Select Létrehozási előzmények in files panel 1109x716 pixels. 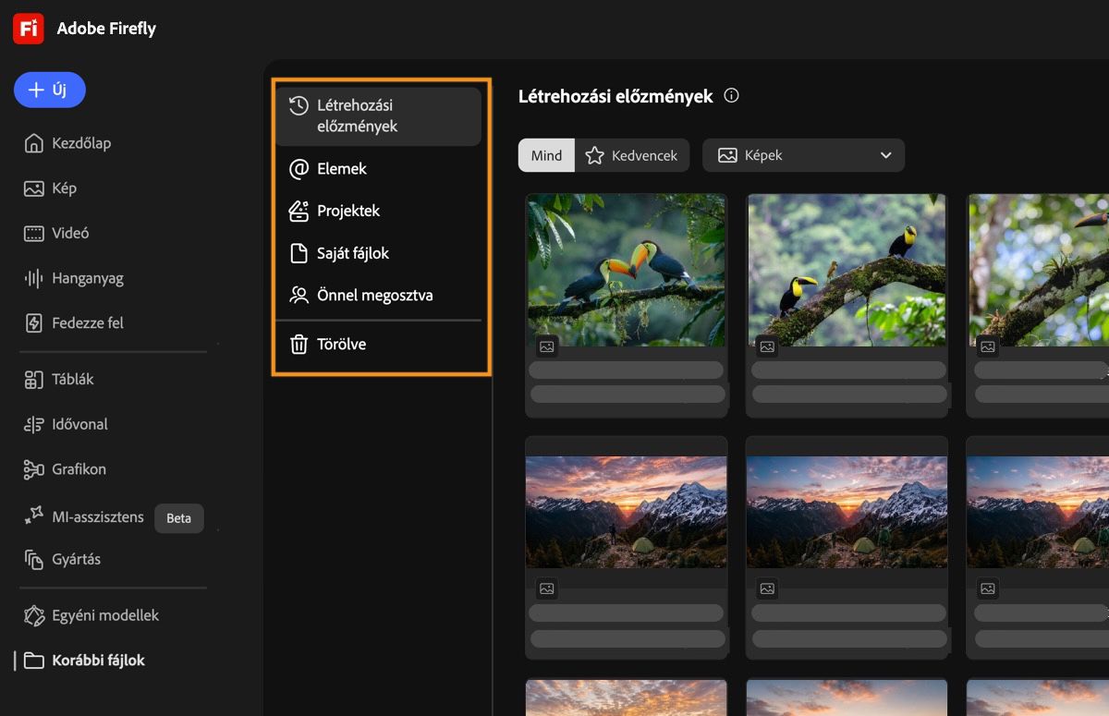378,116
